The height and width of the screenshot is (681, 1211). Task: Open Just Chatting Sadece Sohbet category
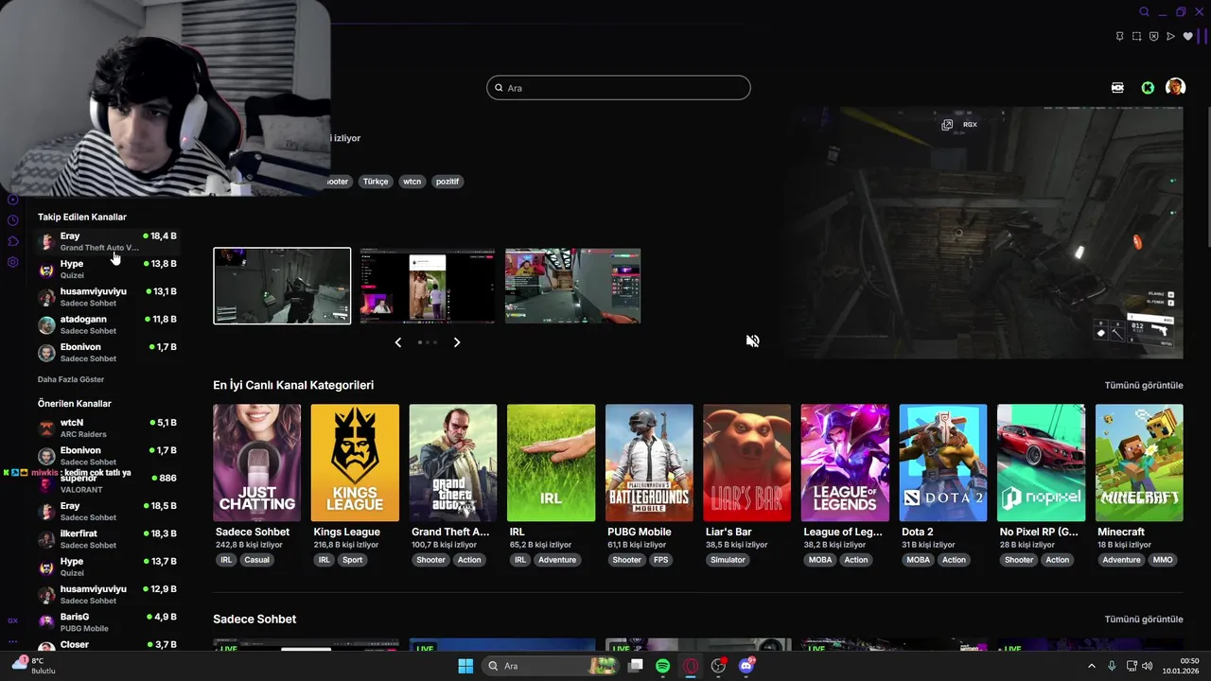pos(257,463)
